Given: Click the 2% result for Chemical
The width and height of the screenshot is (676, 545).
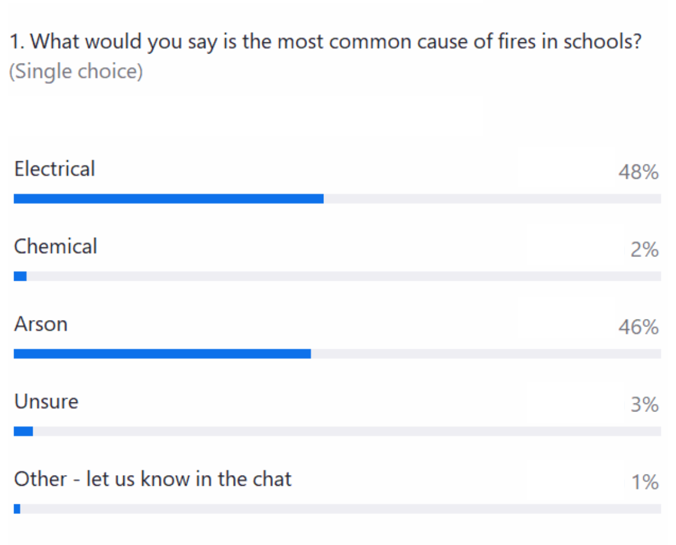Looking at the screenshot, I should [644, 249].
